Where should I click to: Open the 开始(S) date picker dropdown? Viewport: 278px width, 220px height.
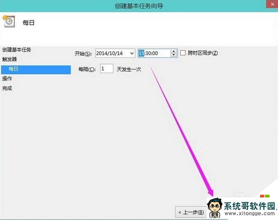coord(132,53)
